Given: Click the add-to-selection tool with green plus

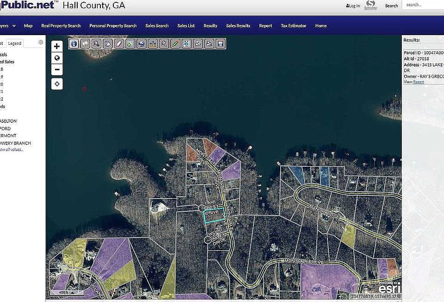Looking at the screenshot, I should pyautogui.click(x=130, y=44).
